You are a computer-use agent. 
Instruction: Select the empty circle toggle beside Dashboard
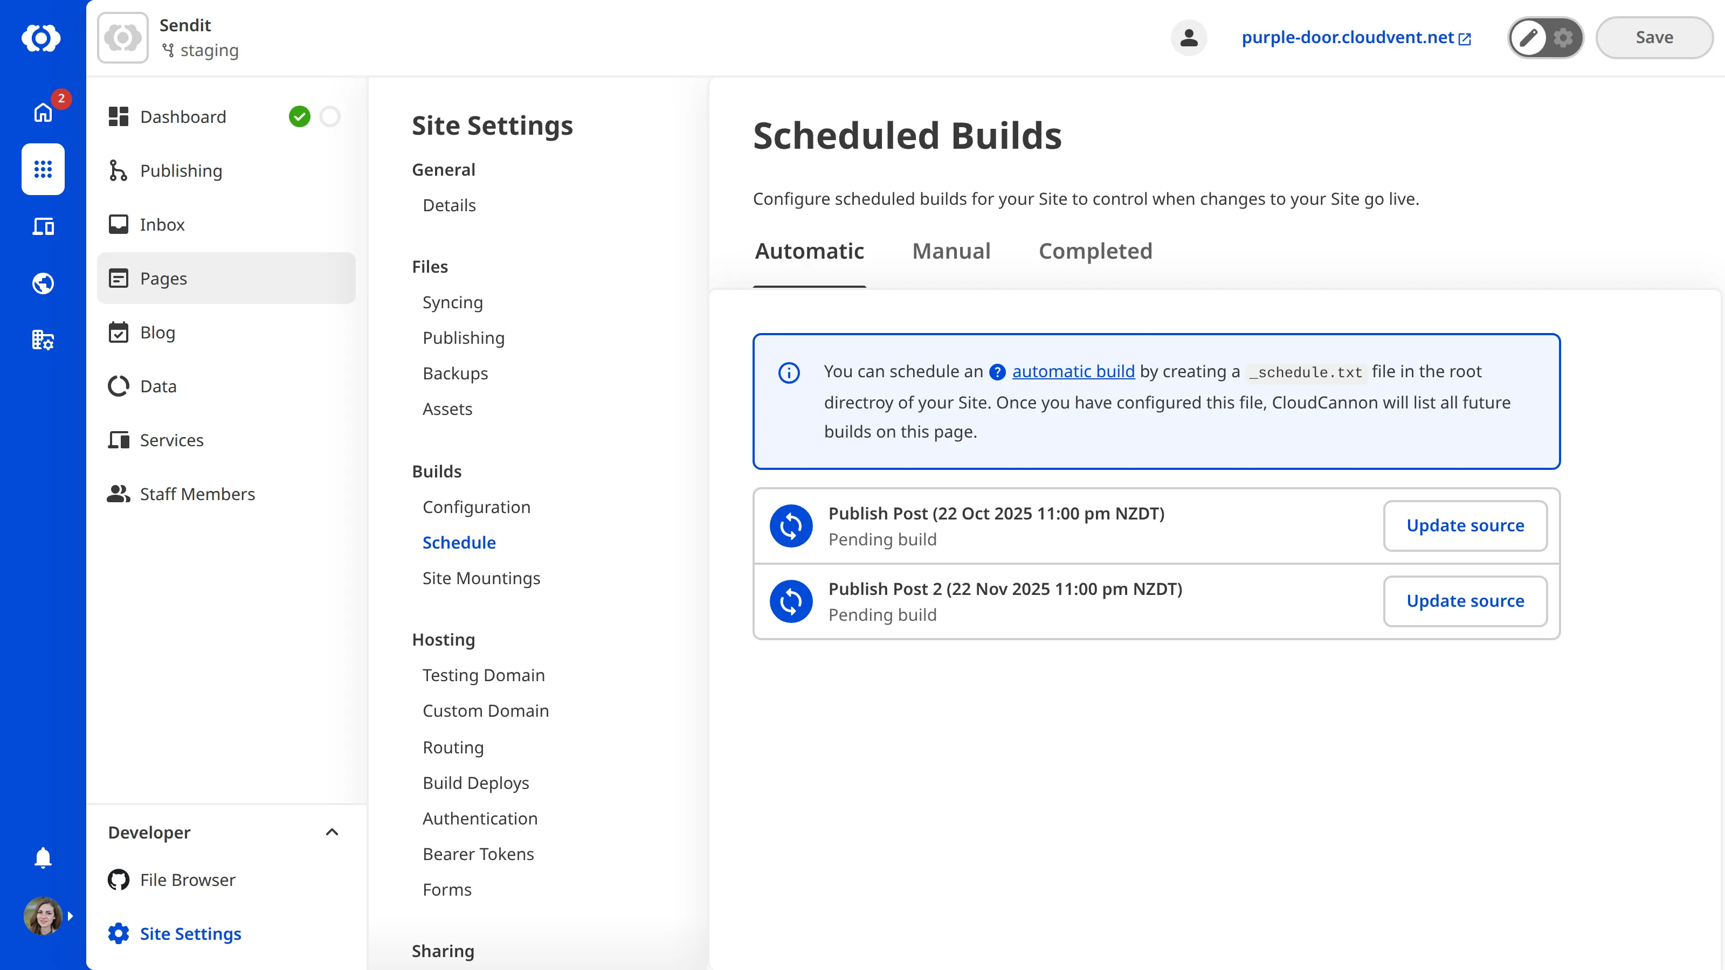[x=329, y=116]
